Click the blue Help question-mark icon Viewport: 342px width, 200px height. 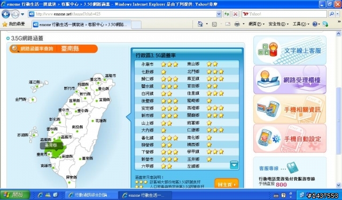[x=315, y=24]
